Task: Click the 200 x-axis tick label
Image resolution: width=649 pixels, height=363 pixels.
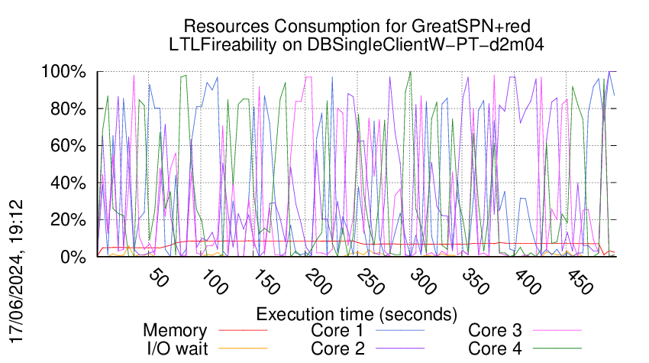Action: (318, 282)
